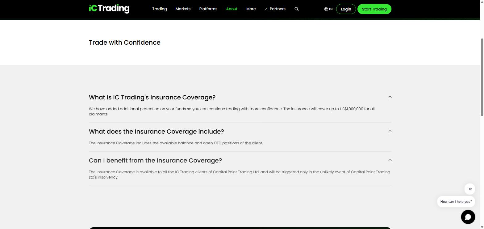The height and width of the screenshot is (229, 484).
Task: Click the "Hi!" chat greeting bubble
Action: pyautogui.click(x=469, y=189)
